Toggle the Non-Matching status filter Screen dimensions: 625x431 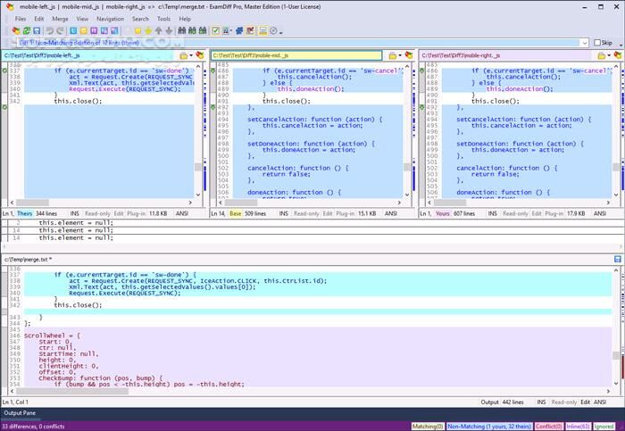(487, 427)
